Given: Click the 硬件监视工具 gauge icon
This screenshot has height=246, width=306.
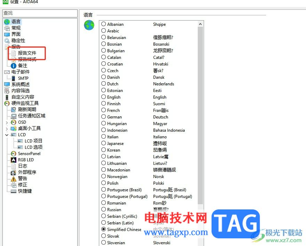Looking at the screenshot, I should point(7,103).
